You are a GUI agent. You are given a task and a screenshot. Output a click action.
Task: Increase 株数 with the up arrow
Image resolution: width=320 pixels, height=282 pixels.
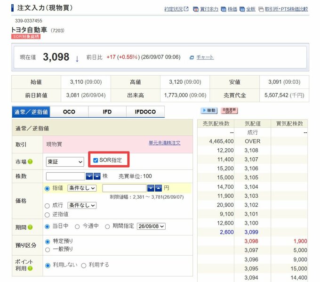[97, 176]
